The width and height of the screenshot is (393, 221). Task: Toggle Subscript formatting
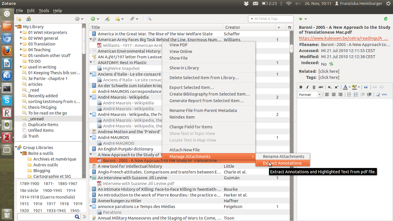coord(330,87)
